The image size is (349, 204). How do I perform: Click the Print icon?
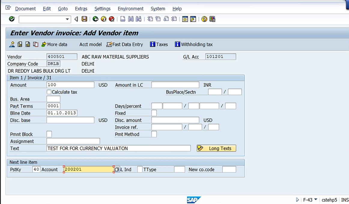point(123,19)
